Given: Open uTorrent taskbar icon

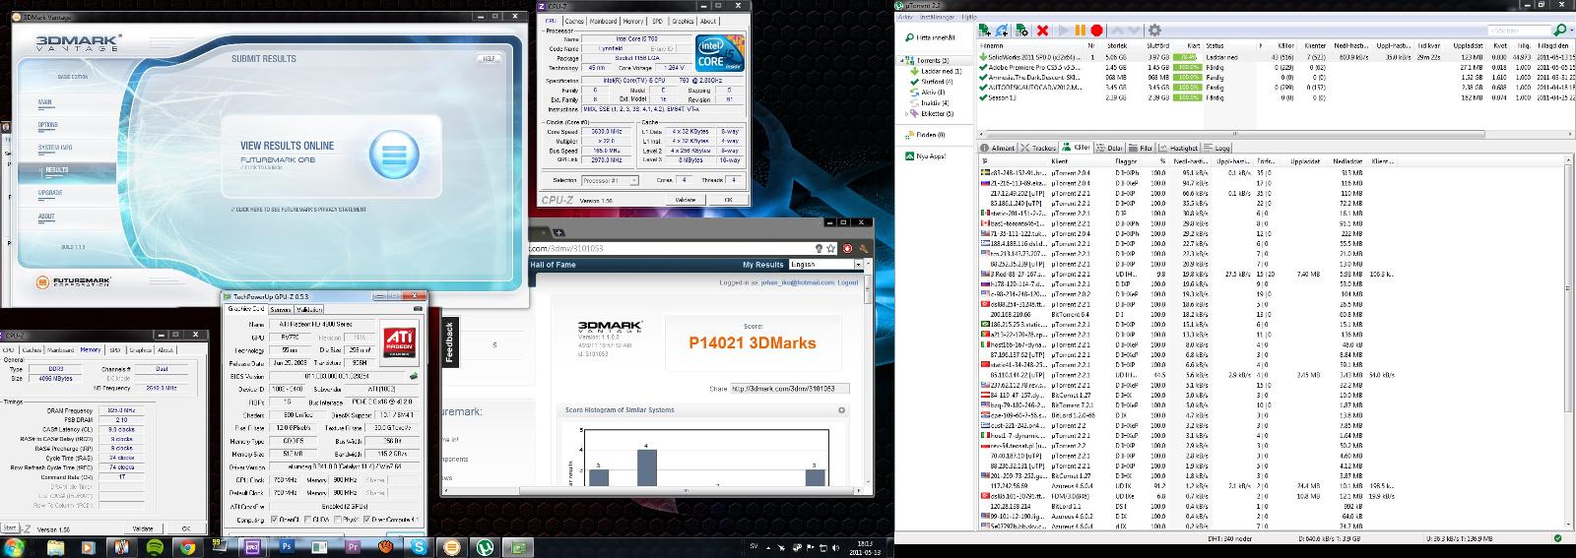Looking at the screenshot, I should pos(485,546).
